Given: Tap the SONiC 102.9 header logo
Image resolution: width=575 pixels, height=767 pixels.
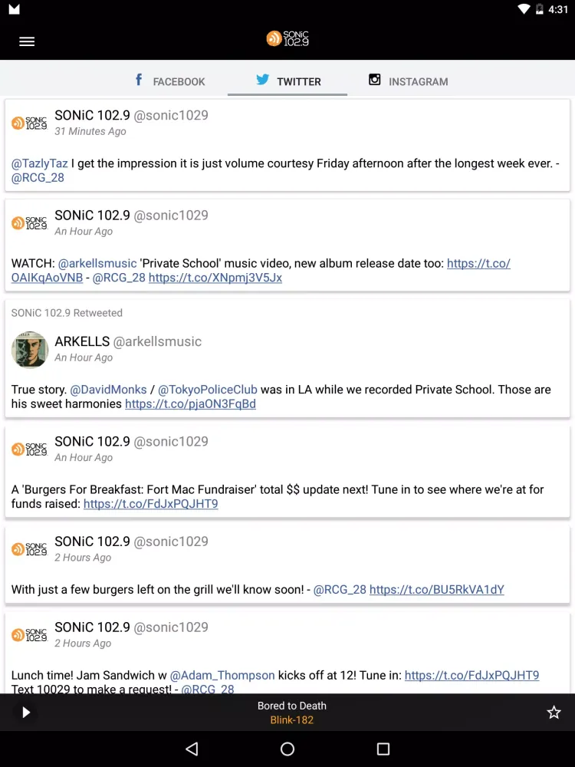Looking at the screenshot, I should click(x=287, y=38).
